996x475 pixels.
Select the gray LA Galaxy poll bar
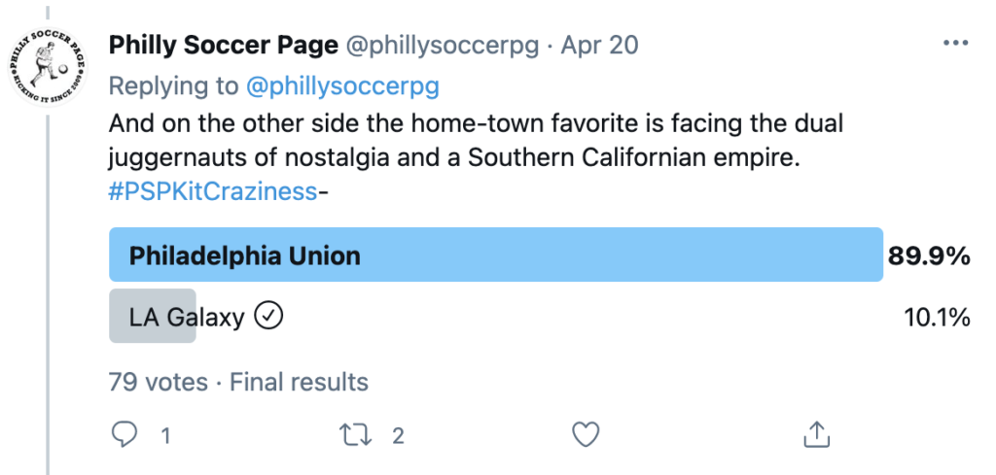click(x=153, y=317)
